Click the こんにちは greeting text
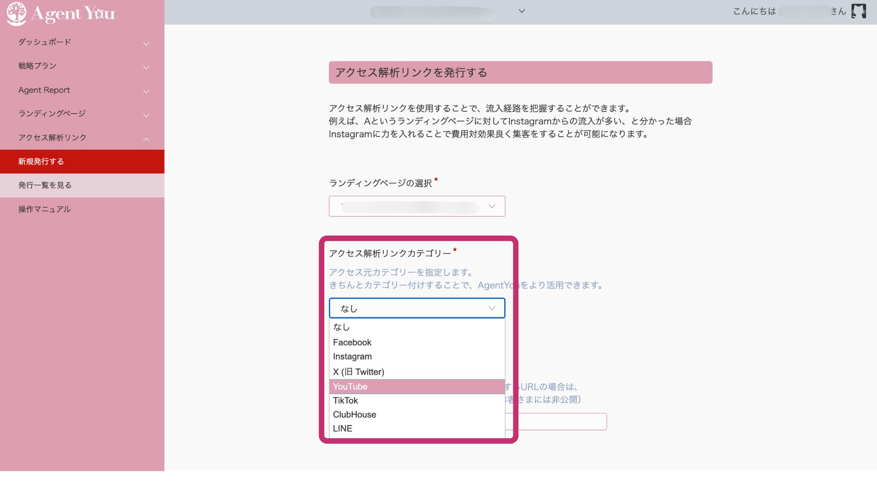 click(x=755, y=11)
